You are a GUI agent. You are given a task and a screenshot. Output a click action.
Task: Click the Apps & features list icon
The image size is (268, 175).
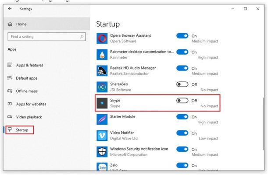[10, 65]
